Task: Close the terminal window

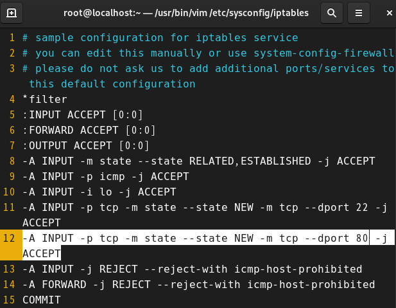Action: tap(389, 13)
